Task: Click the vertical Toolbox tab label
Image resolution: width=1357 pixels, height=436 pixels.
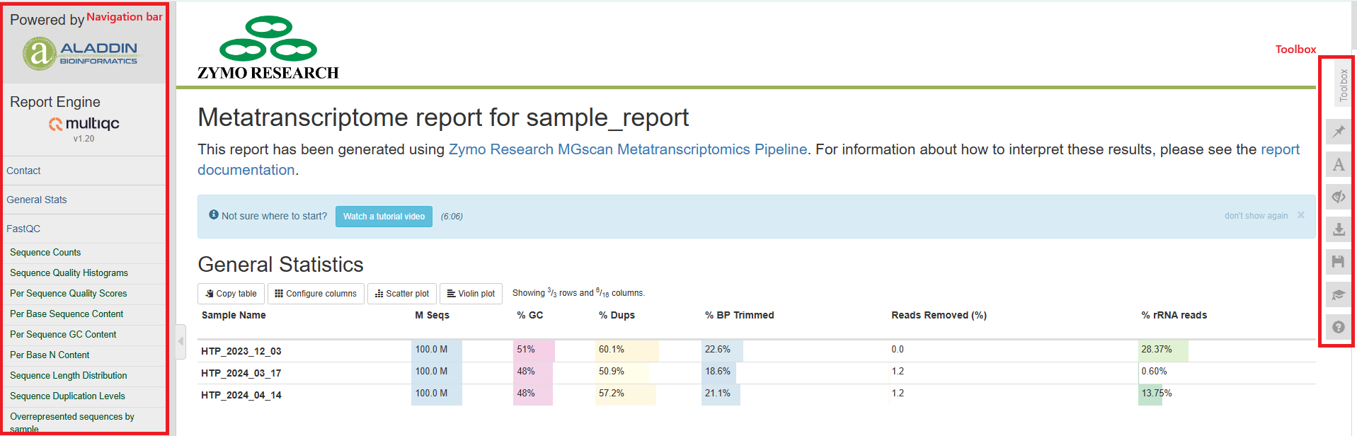Action: tap(1343, 86)
